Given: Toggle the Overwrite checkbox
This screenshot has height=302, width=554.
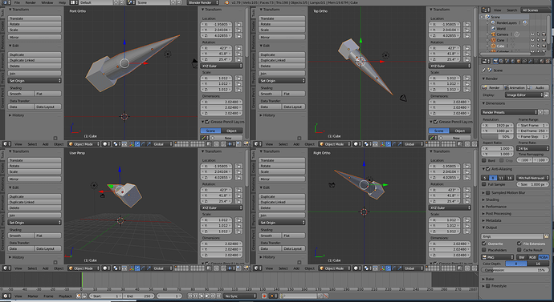Looking at the screenshot, I should pyautogui.click(x=484, y=244).
